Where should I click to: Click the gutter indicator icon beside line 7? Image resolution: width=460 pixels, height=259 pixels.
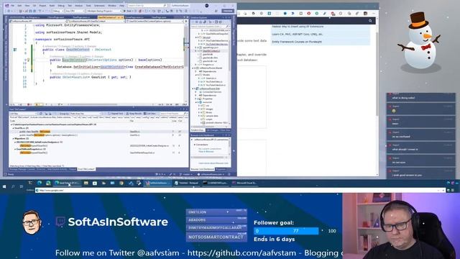(x=15, y=50)
